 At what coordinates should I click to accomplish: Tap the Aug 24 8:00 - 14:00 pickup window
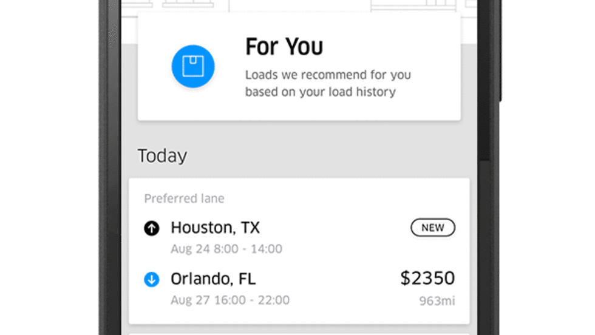(x=226, y=249)
